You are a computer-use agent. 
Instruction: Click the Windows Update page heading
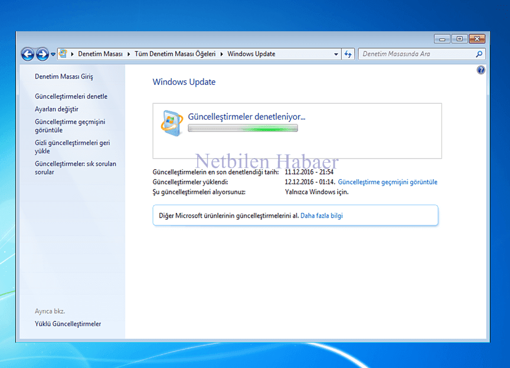coord(184,82)
